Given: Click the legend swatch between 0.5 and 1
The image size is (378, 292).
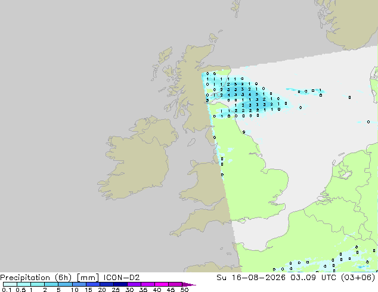Looking at the screenshot, I should click(x=24, y=284).
